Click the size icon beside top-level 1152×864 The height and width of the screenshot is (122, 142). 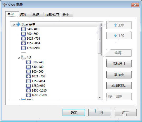pos(23,43)
